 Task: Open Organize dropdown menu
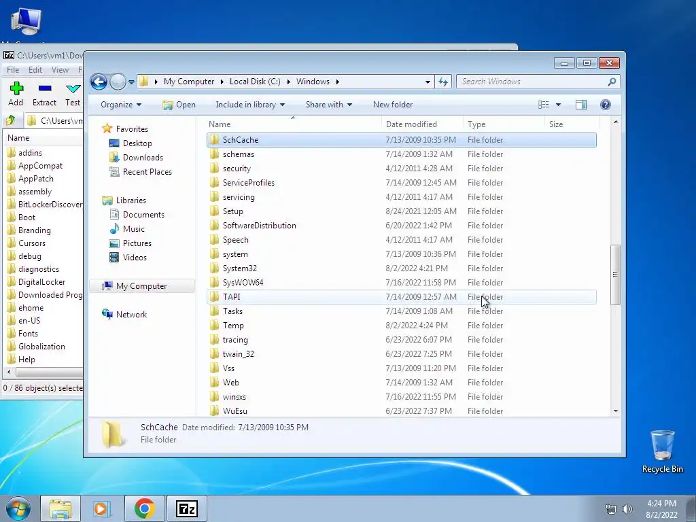click(121, 105)
